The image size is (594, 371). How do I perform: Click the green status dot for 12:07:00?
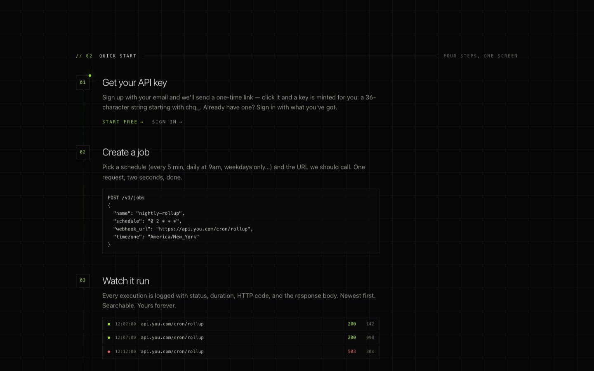pyautogui.click(x=109, y=338)
